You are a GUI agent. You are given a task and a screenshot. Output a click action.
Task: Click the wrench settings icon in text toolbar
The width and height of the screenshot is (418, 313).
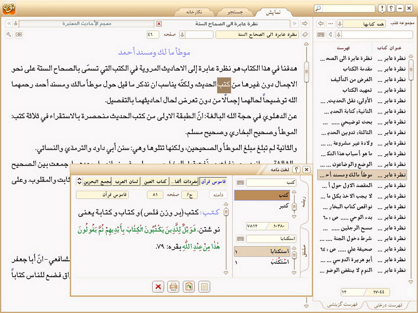(x=9, y=34)
